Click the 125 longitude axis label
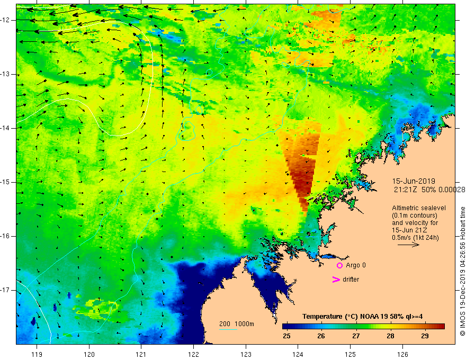The height and width of the screenshot is (360, 466). click(351, 354)
